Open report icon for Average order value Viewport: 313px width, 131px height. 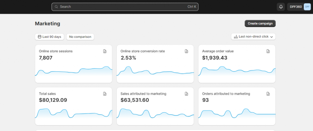point(268,51)
